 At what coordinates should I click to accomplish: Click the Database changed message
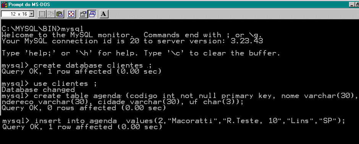pyautogui.click(x=38, y=90)
